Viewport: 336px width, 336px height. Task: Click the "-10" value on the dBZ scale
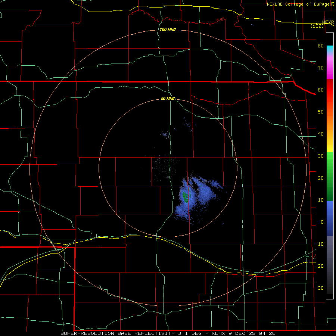pyautogui.click(x=319, y=244)
